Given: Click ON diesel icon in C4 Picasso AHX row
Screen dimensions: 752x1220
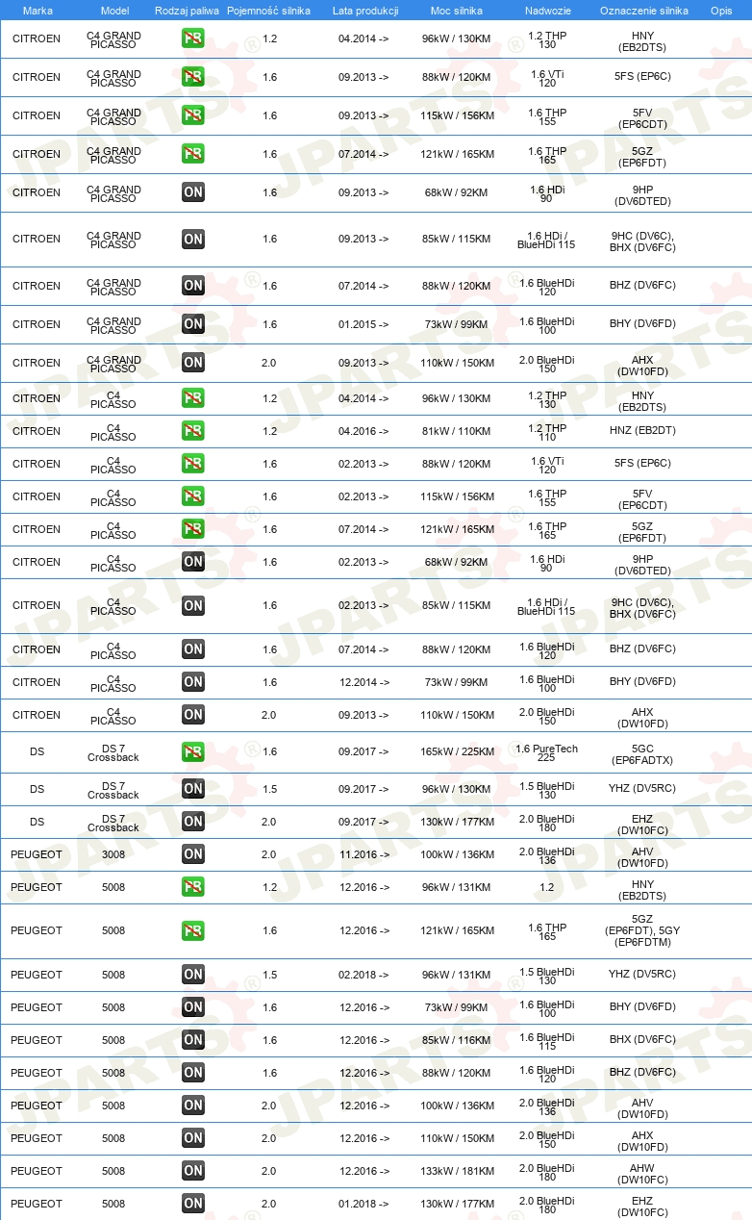Looking at the screenshot, I should click(x=193, y=715).
